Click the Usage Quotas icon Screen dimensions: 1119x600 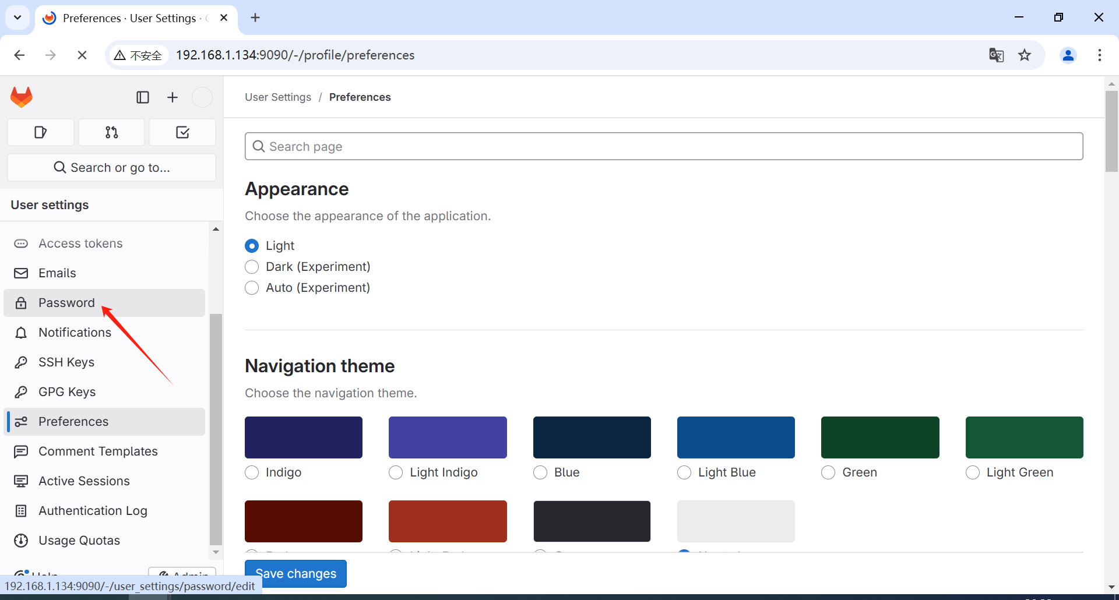point(21,541)
